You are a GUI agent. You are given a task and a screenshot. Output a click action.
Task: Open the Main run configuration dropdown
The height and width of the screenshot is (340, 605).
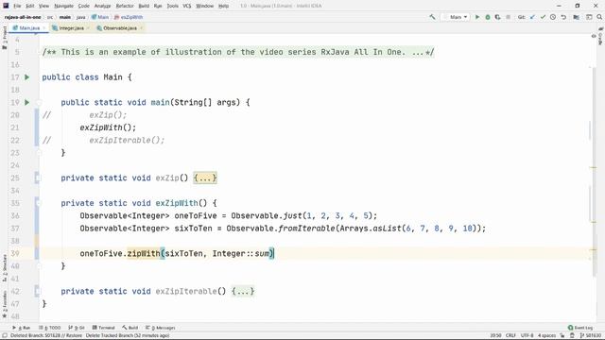pyautogui.click(x=456, y=17)
